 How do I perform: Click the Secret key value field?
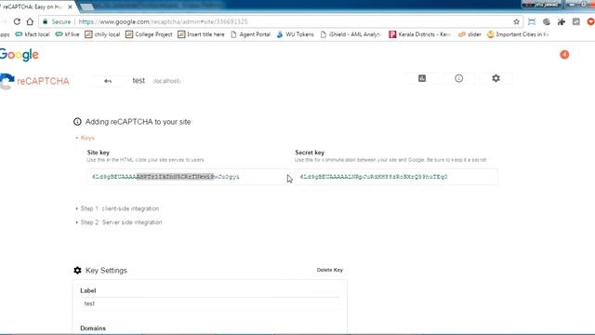(396, 177)
